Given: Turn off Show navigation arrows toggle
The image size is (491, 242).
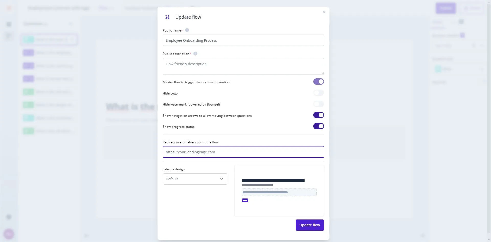Looking at the screenshot, I should click(318, 115).
